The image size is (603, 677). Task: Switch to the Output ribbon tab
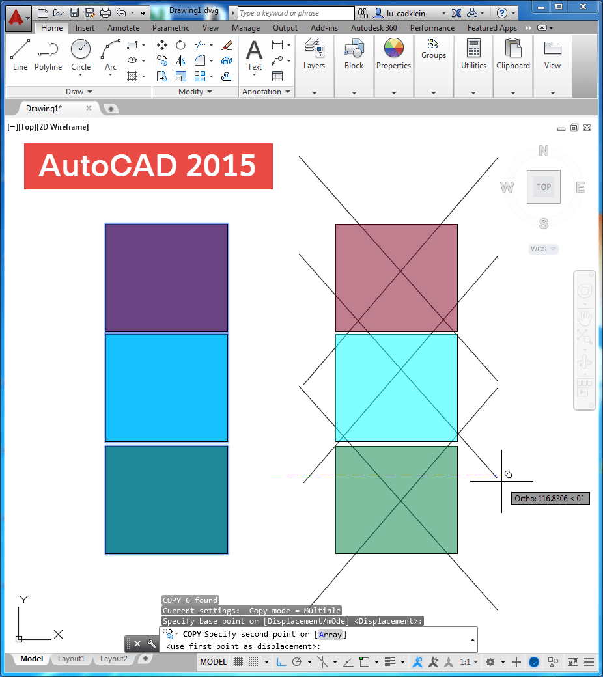285,27
